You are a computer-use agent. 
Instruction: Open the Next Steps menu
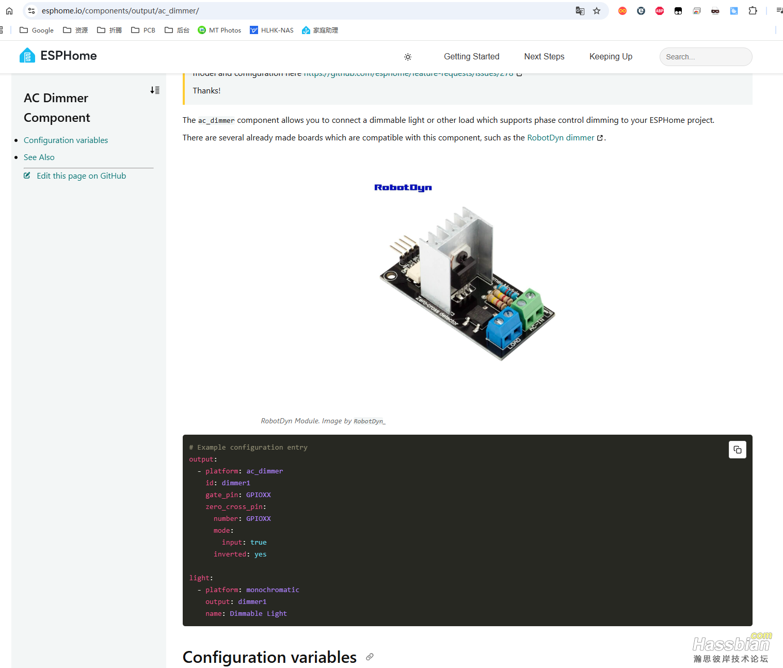tap(544, 57)
